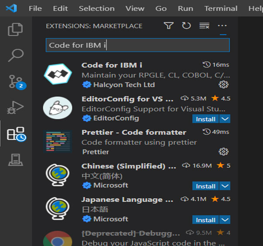
Task: Open the Extensions view icon
Action: click(16, 134)
